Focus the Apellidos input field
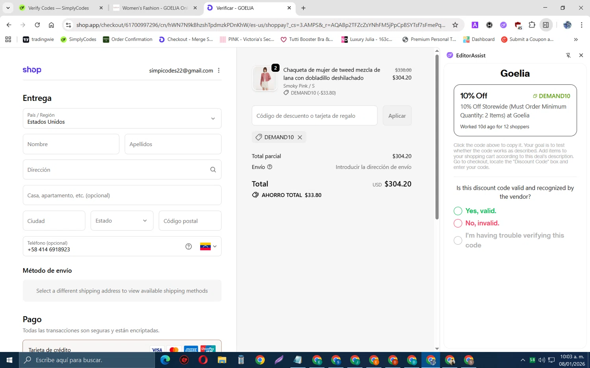 pos(173,144)
